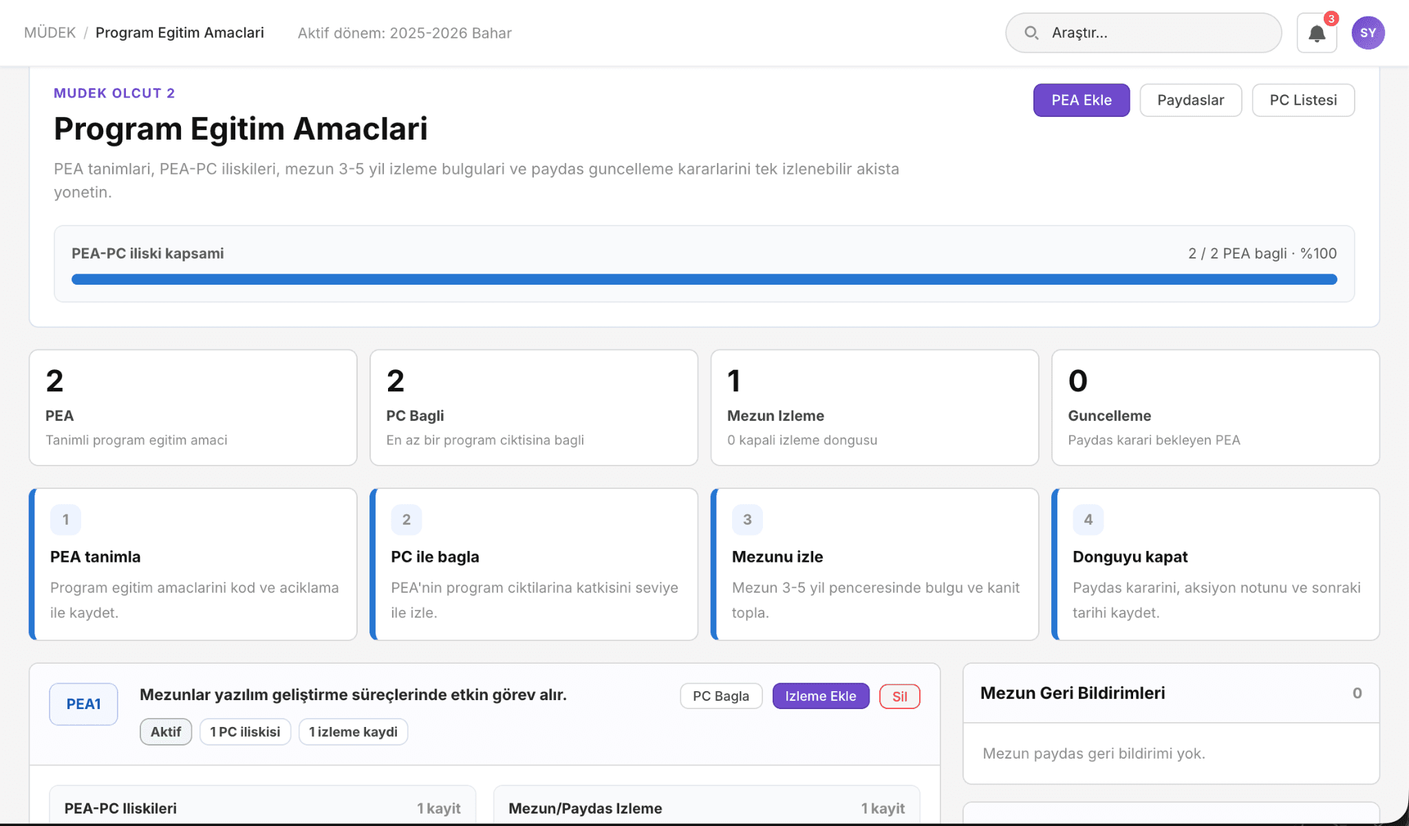The height and width of the screenshot is (826, 1409).
Task: Open the SY user avatar menu
Action: (1368, 33)
